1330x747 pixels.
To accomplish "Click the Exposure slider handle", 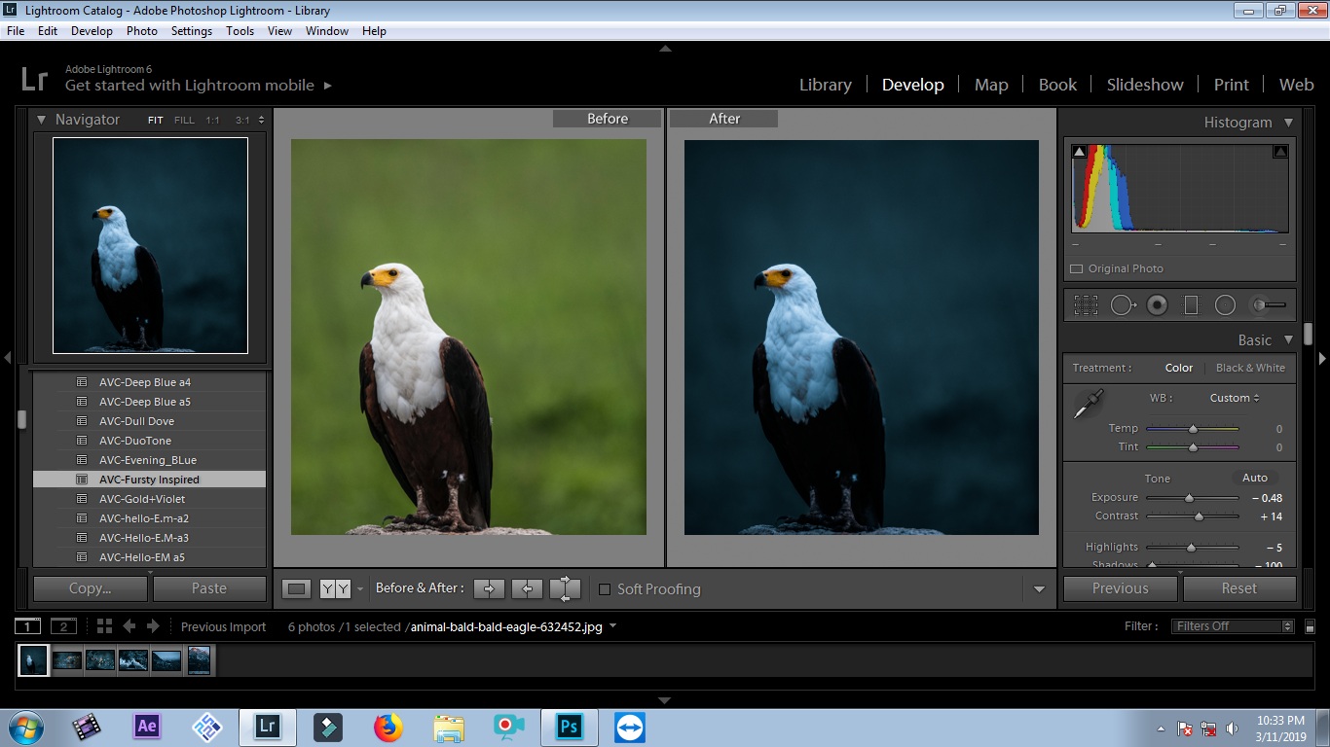I will (1188, 498).
